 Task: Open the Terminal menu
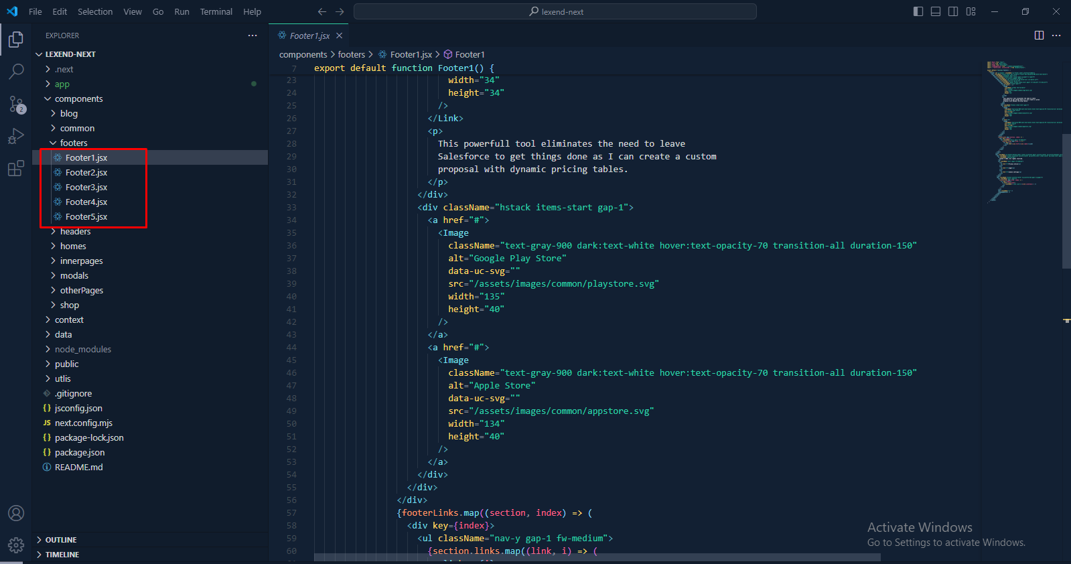216,11
